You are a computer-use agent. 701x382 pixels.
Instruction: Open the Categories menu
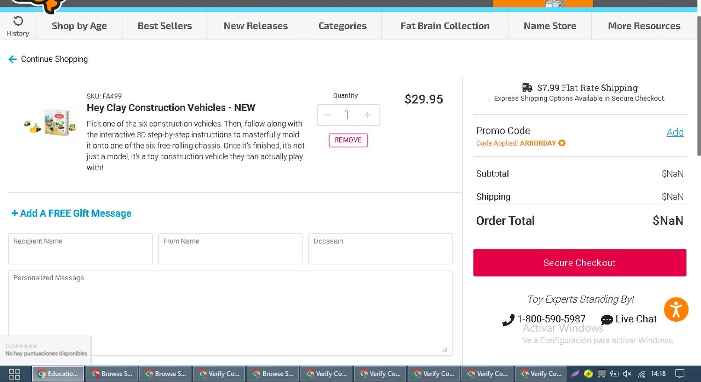343,26
